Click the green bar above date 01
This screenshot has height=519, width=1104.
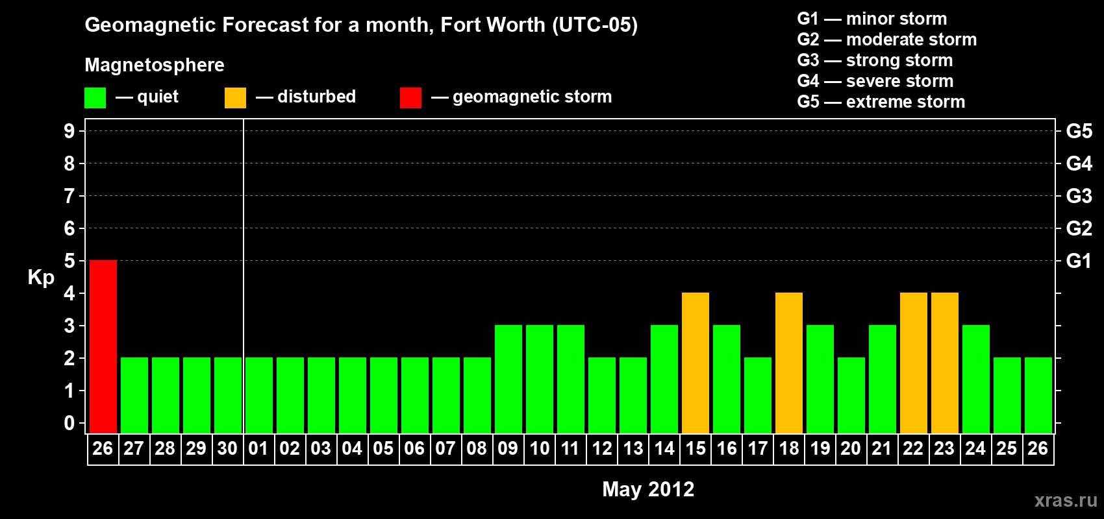tap(259, 395)
